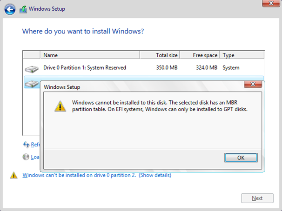Confirm the error dialog with OK
This screenshot has width=282, height=211.
241,158
